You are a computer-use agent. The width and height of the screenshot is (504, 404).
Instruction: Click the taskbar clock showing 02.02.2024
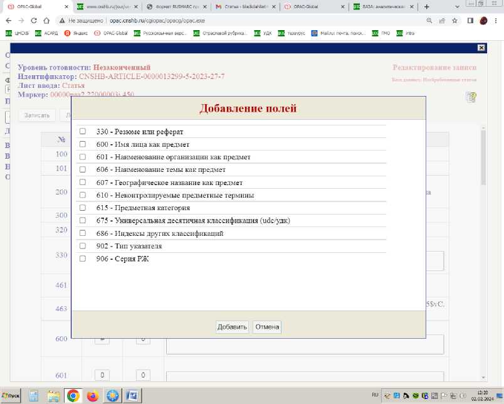click(483, 396)
